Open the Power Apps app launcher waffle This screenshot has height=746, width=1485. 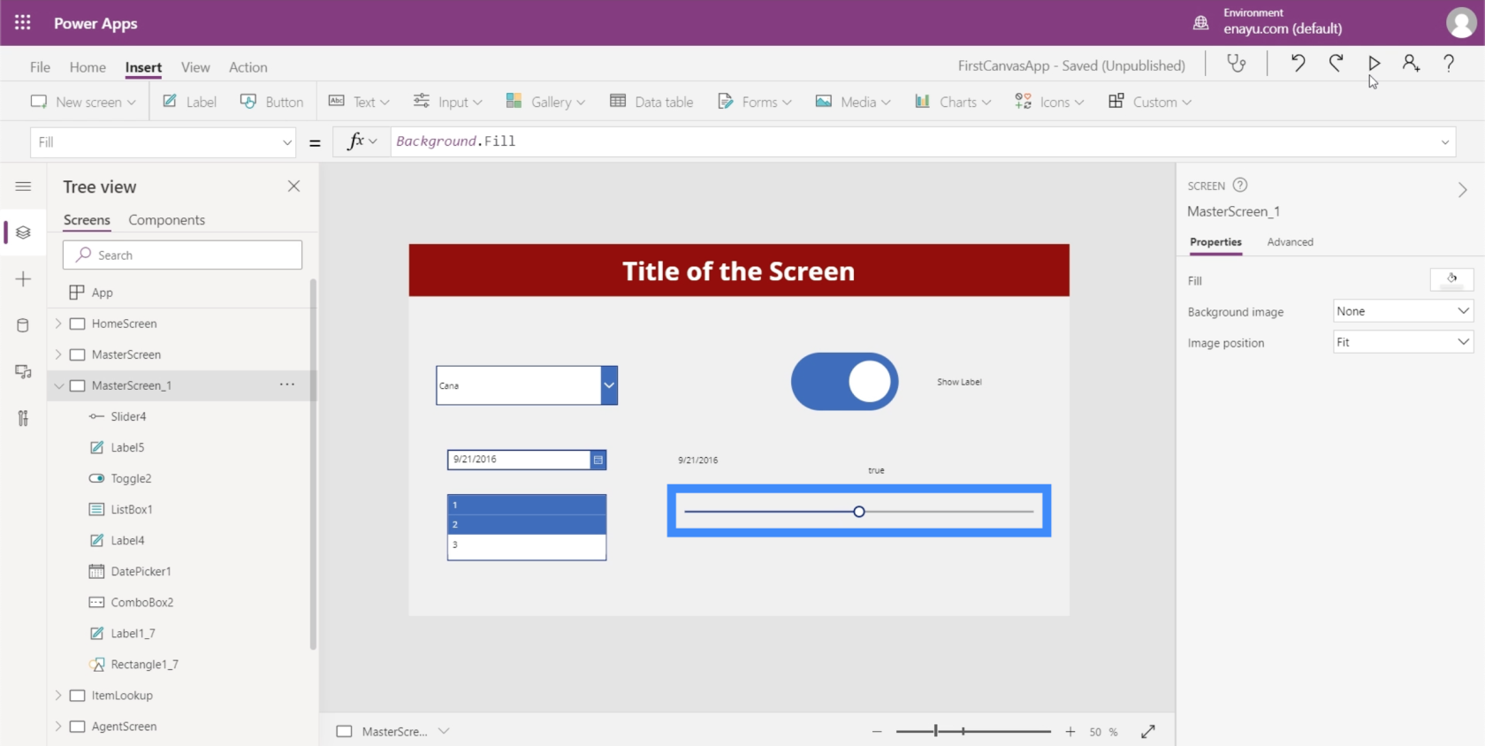[x=23, y=23]
